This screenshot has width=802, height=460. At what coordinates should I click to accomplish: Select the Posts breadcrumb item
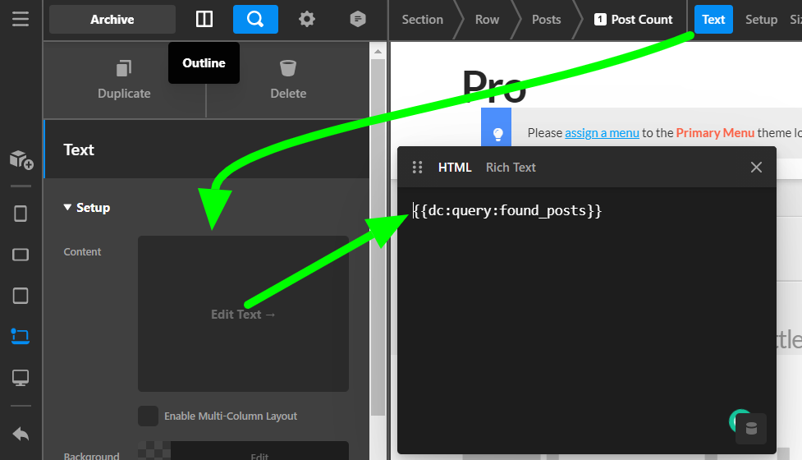click(x=546, y=20)
